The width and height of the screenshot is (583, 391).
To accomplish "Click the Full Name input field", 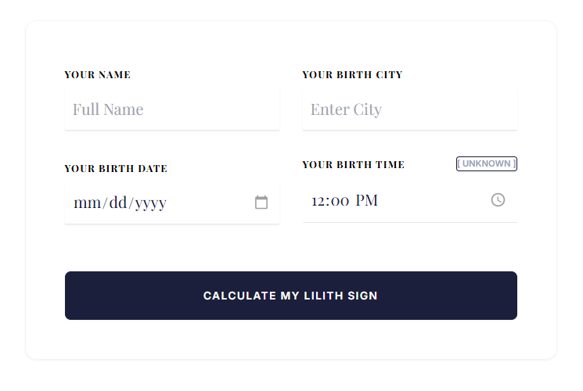I will click(x=172, y=109).
